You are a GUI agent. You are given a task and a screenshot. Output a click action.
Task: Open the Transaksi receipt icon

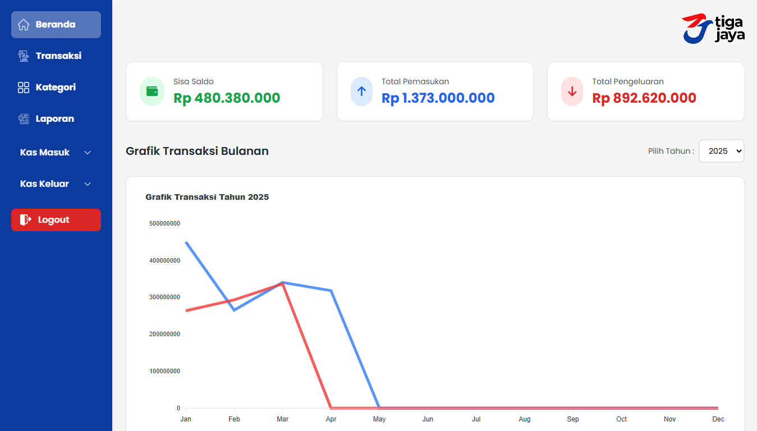(24, 56)
